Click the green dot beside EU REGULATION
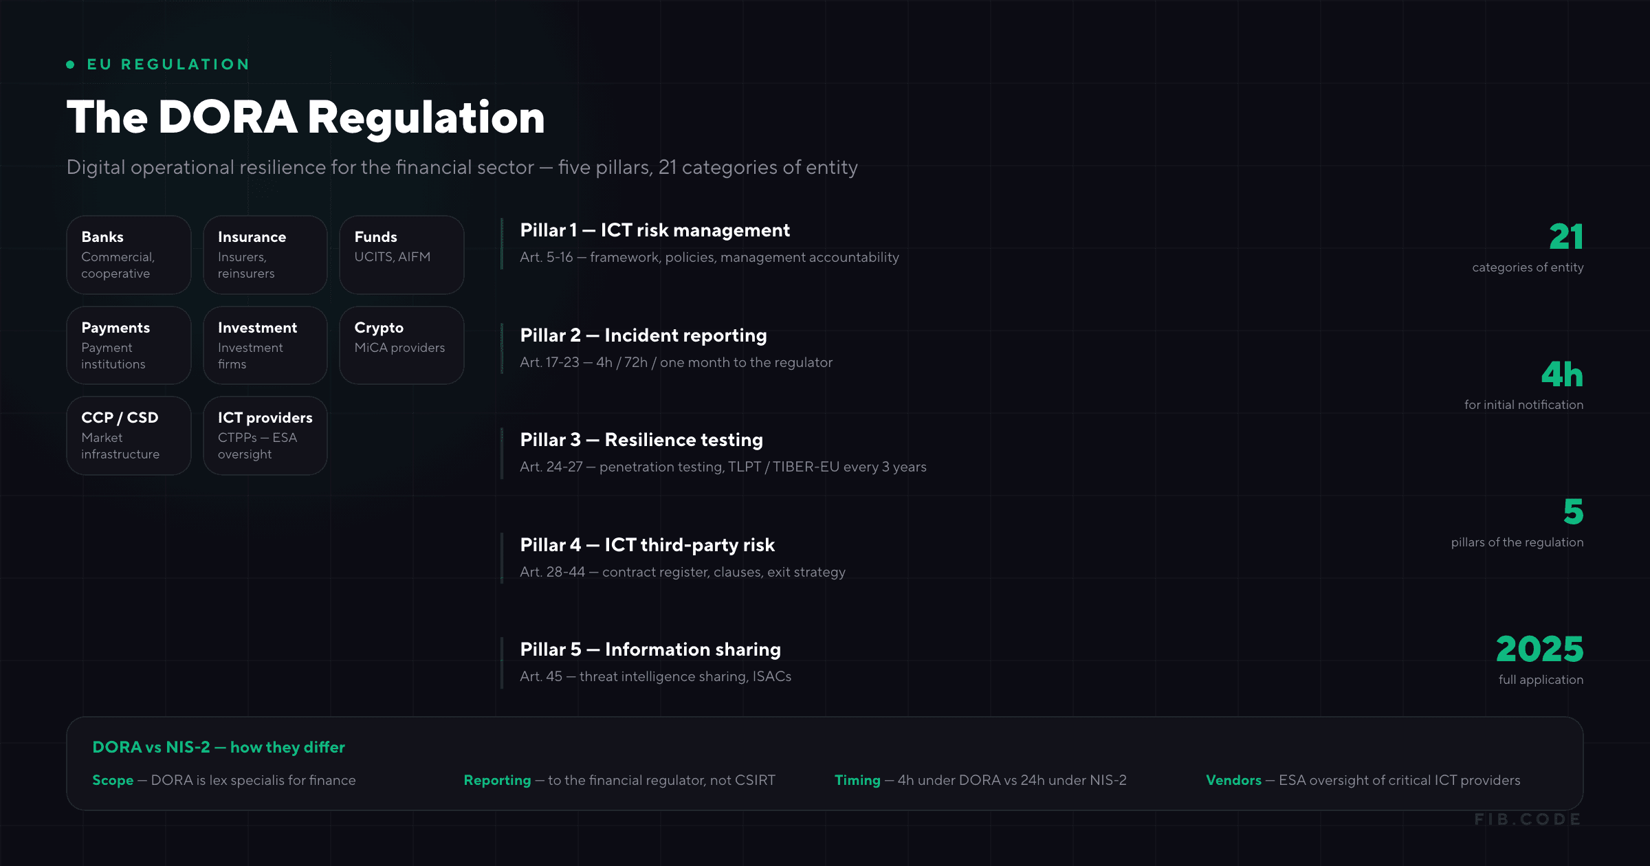1650x866 pixels. click(70, 65)
